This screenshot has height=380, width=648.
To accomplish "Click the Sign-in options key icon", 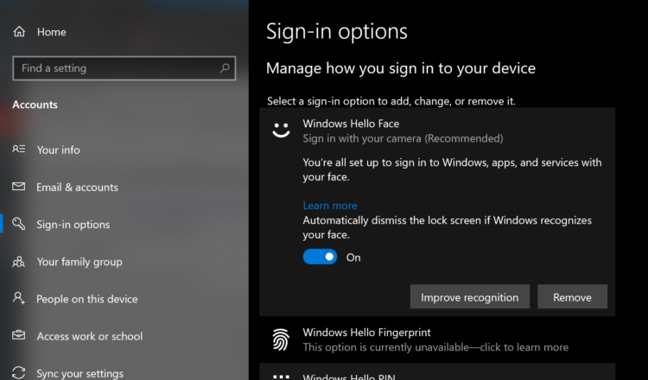I will pos(19,225).
